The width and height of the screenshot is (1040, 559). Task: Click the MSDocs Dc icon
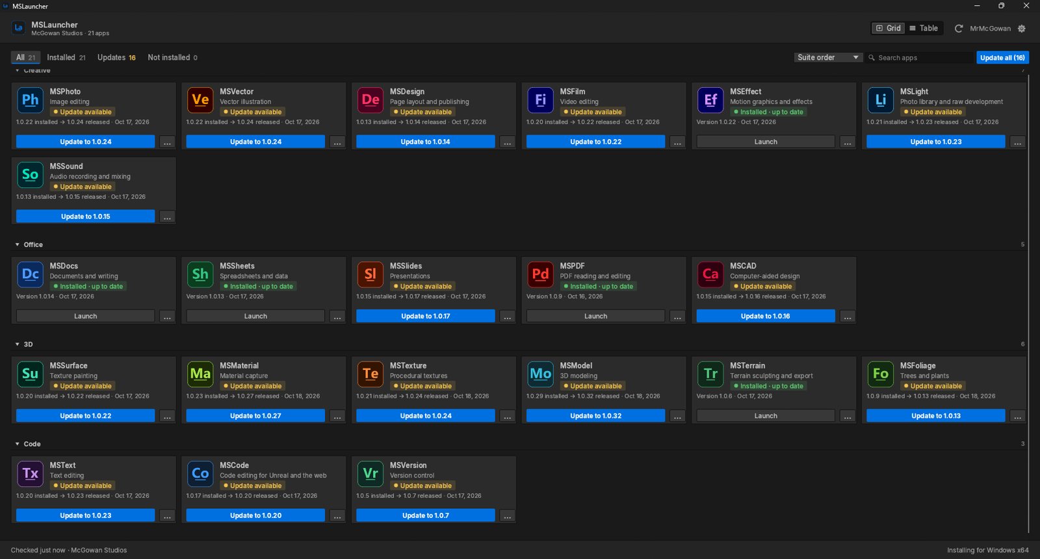[x=31, y=274]
